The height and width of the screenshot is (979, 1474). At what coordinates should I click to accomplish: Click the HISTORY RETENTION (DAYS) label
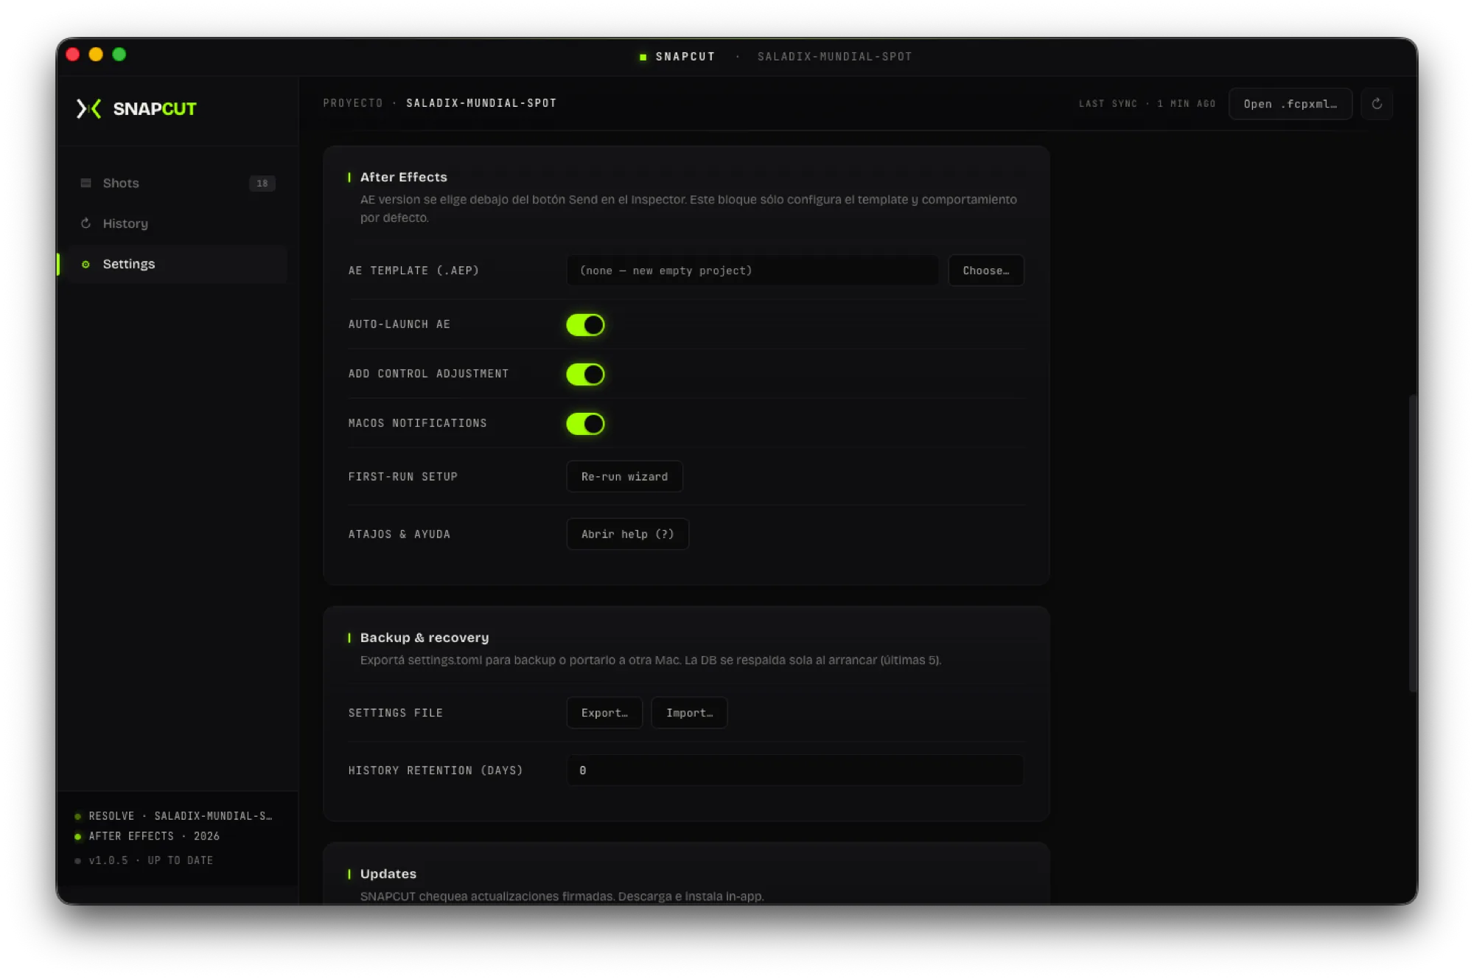(436, 770)
